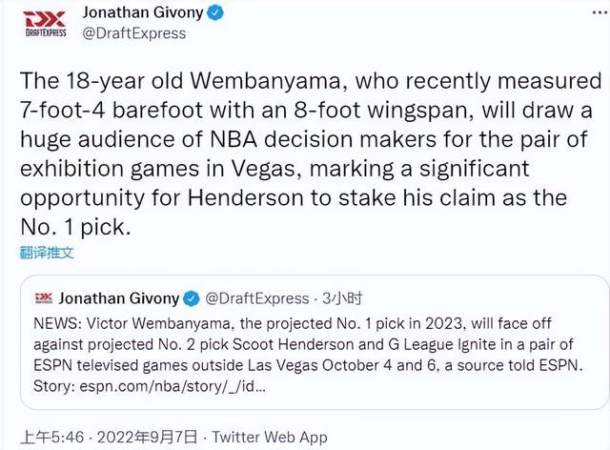
Task: Click the 2022年9月7日 date at the bottom
Action: coord(148,438)
